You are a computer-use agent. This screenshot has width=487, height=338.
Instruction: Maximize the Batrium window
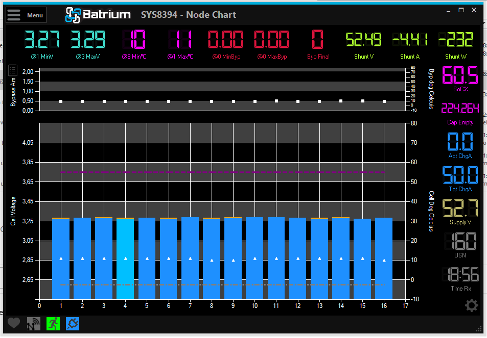[461, 10]
